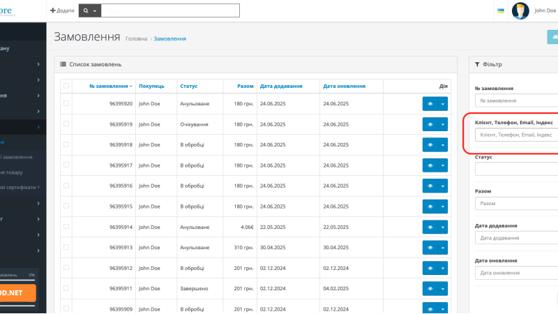The image size is (558, 314).
Task: Click Головна breadcrumb link
Action: click(136, 39)
